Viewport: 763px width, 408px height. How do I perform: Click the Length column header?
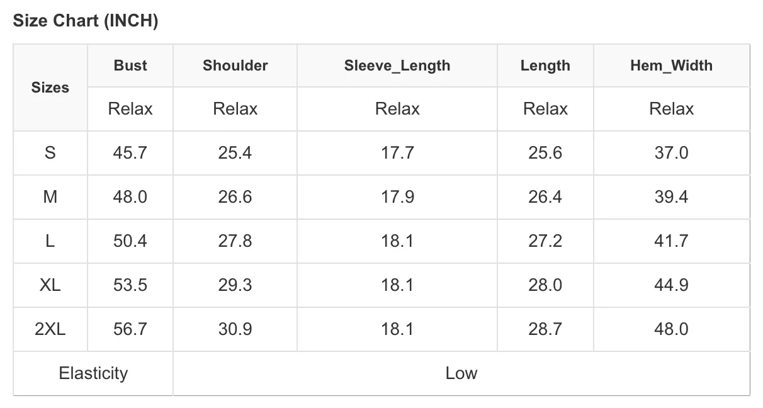click(x=545, y=65)
